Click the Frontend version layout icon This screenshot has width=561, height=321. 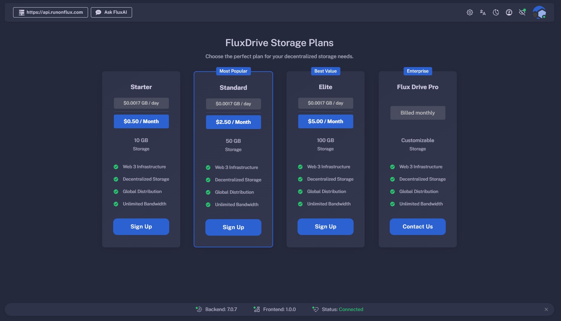click(x=257, y=309)
